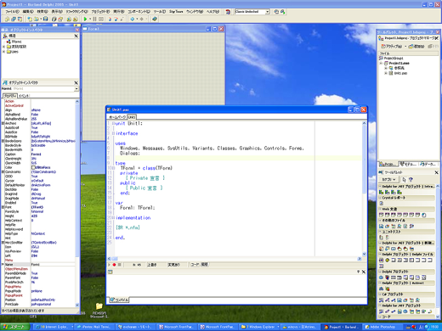
Task: Click the green Run button in the toolbar
Action: point(85,19)
